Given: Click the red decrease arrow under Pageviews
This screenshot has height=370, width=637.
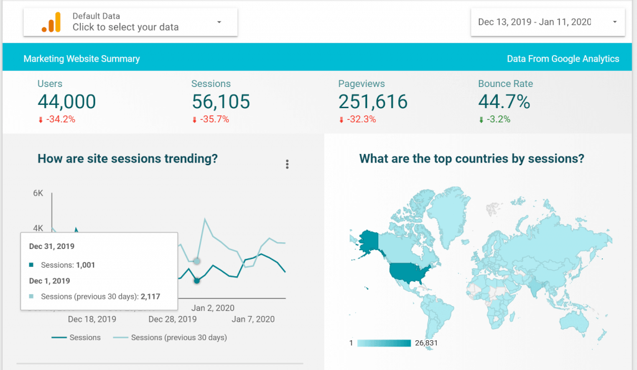Looking at the screenshot, I should point(342,119).
